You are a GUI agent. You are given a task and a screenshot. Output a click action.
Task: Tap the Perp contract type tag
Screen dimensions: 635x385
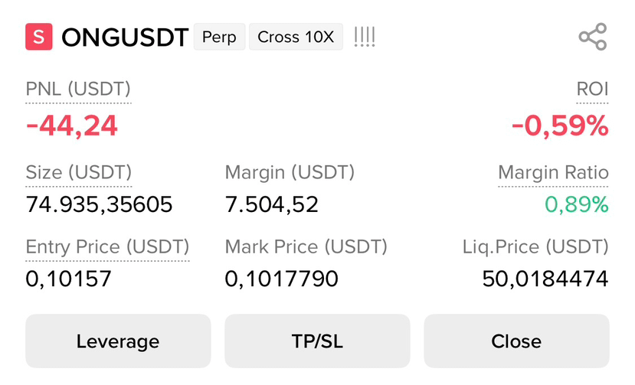219,37
